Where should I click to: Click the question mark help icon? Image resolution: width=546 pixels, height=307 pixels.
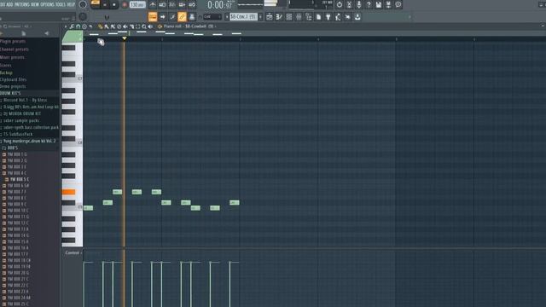(x=369, y=4)
